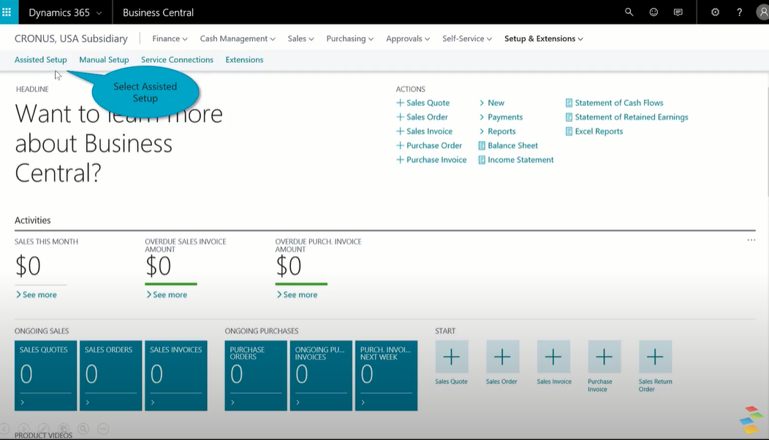Expand the Self-Service menu
This screenshot has height=440, width=769.
click(x=467, y=39)
